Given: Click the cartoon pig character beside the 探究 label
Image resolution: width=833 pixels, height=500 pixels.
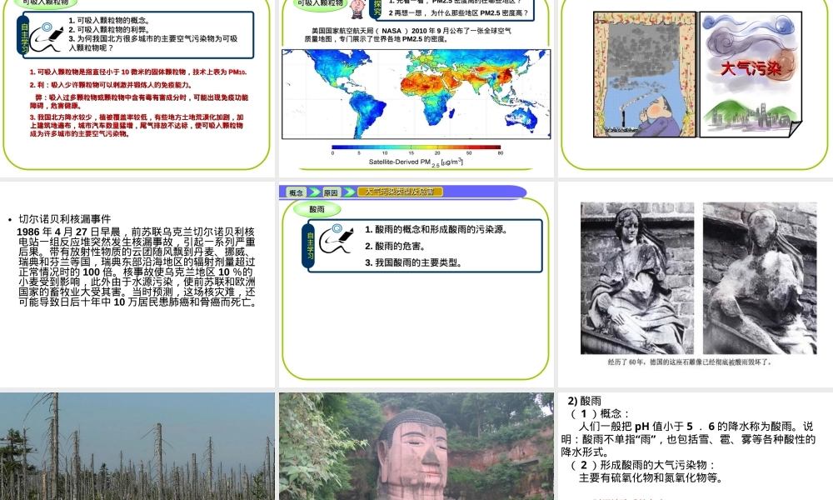Looking at the screenshot, I should (x=358, y=8).
